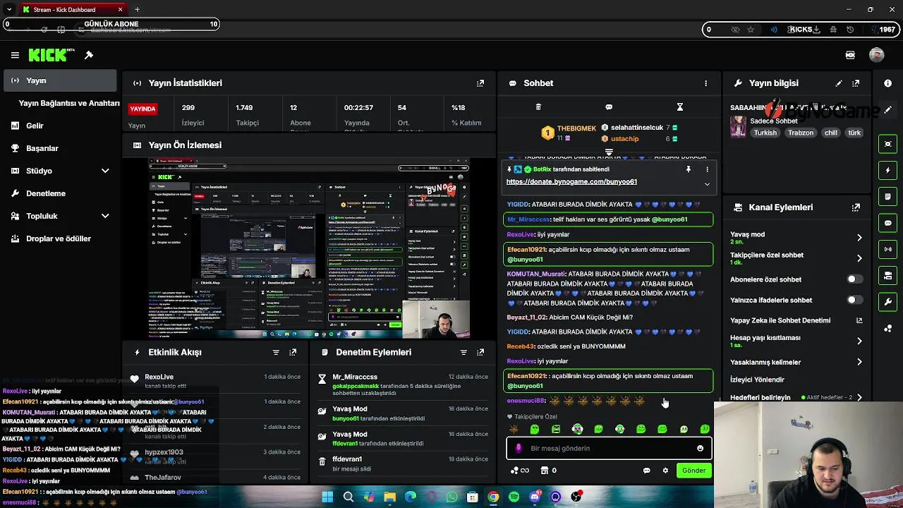Click username THEBIGMEK in leaderboard
Screen dimensions: 903x508
tap(576, 128)
